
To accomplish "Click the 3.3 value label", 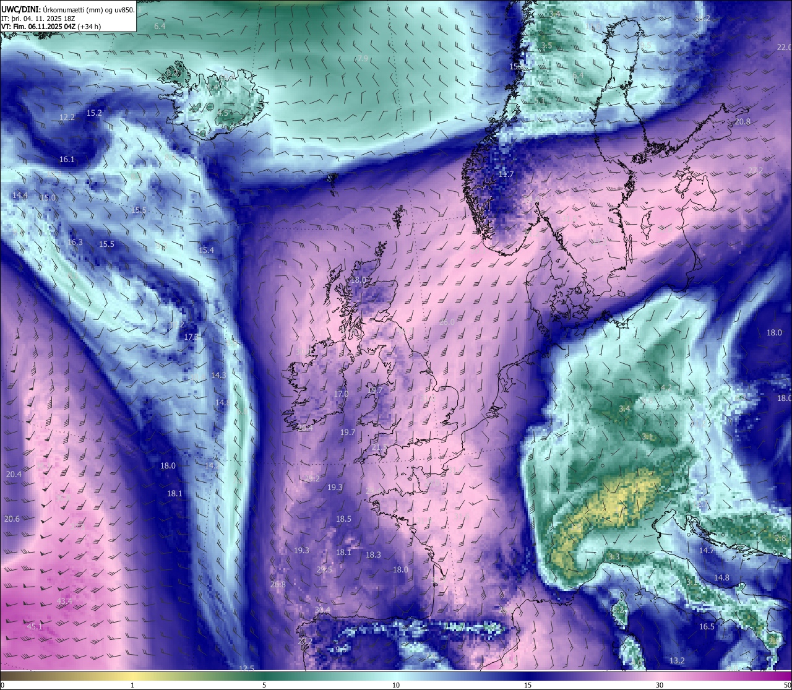I will point(614,556).
